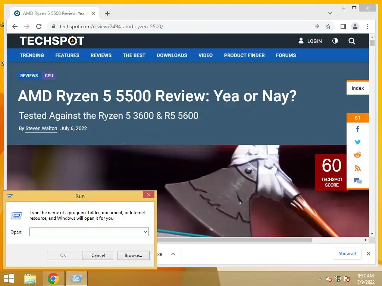Image resolution: width=382 pixels, height=286 pixels.
Task: Click the 60 TechSpot Score badge
Action: [x=331, y=172]
